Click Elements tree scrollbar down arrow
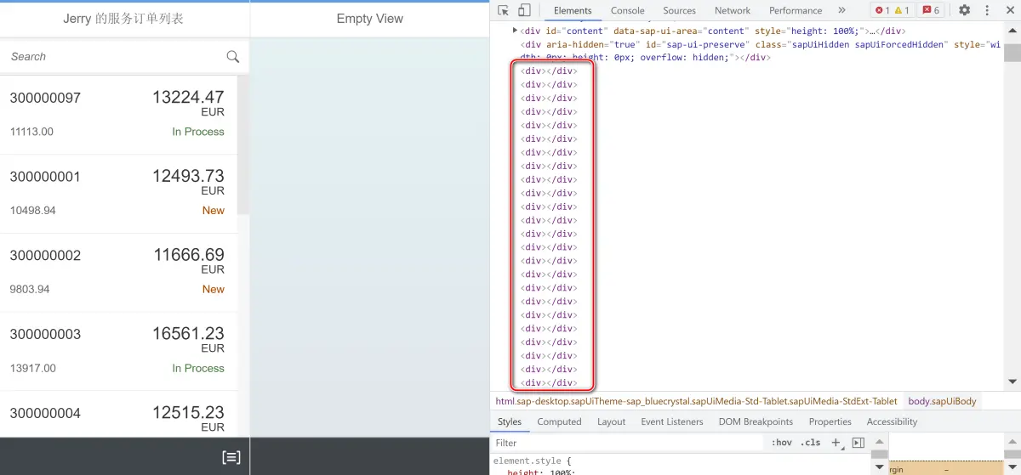 pos(1012,382)
